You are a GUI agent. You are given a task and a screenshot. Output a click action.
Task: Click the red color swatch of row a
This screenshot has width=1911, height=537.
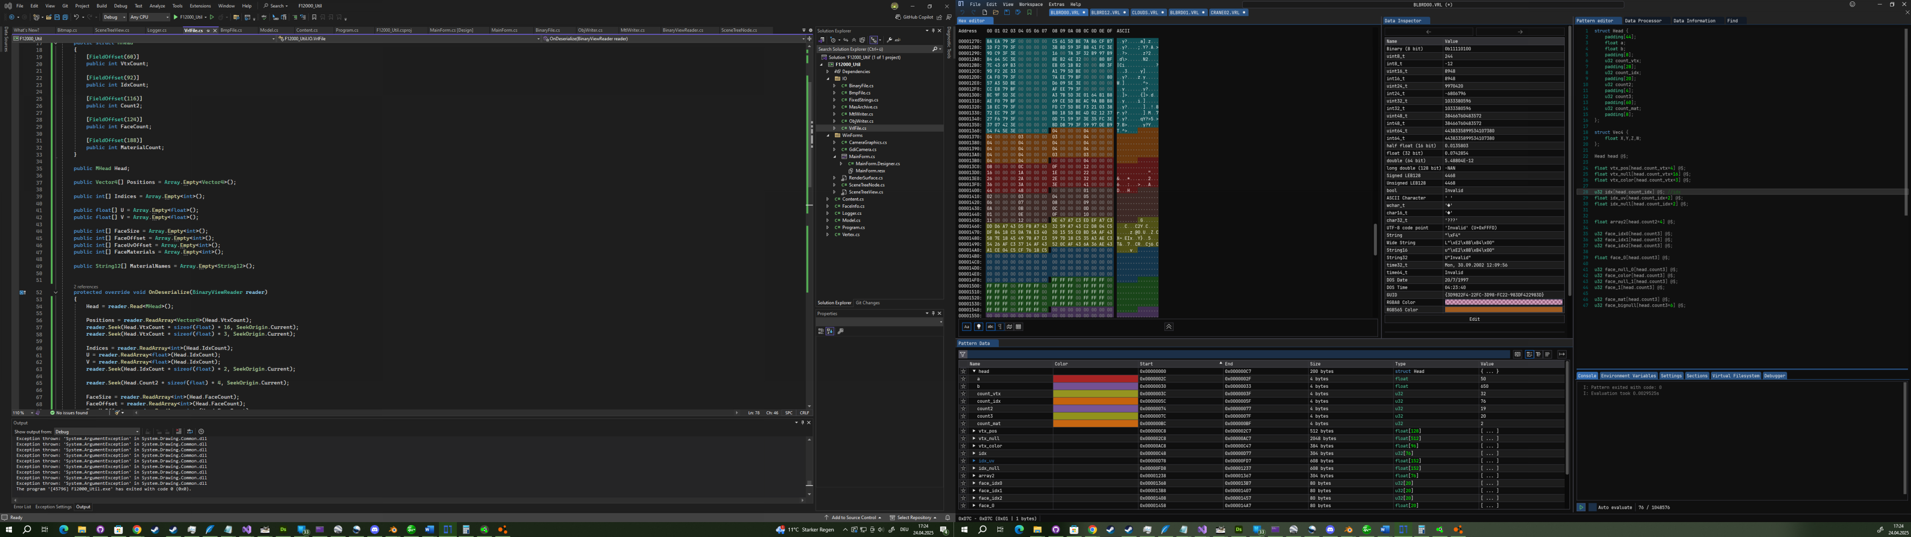click(x=1095, y=379)
